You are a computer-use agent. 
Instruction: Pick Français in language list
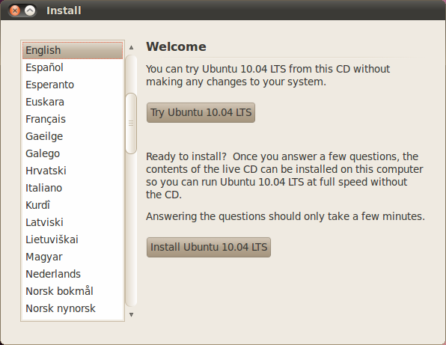73,119
